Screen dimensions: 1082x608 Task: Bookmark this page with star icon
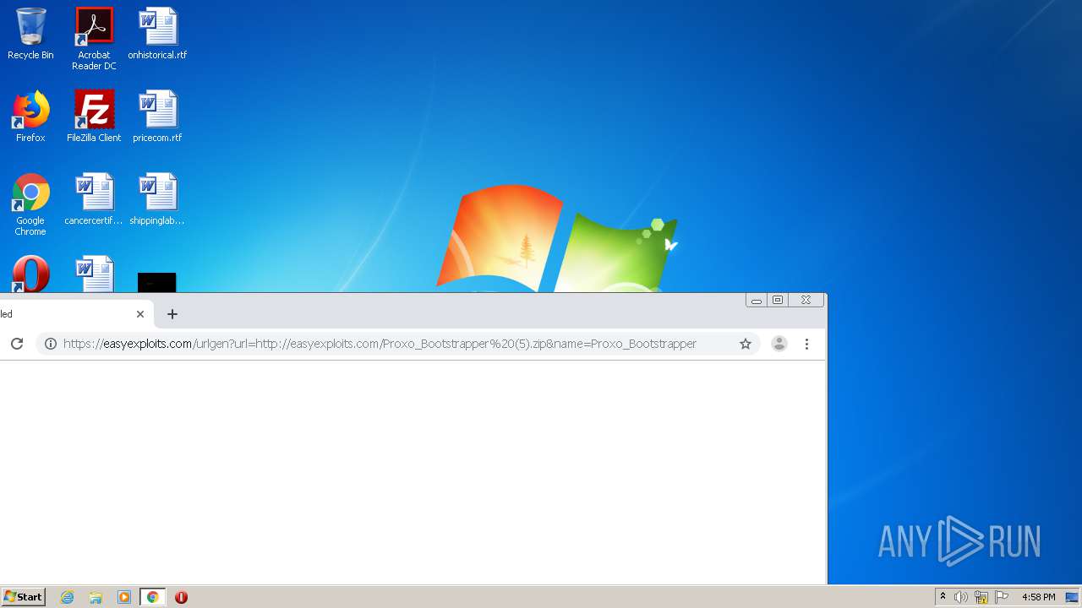746,344
